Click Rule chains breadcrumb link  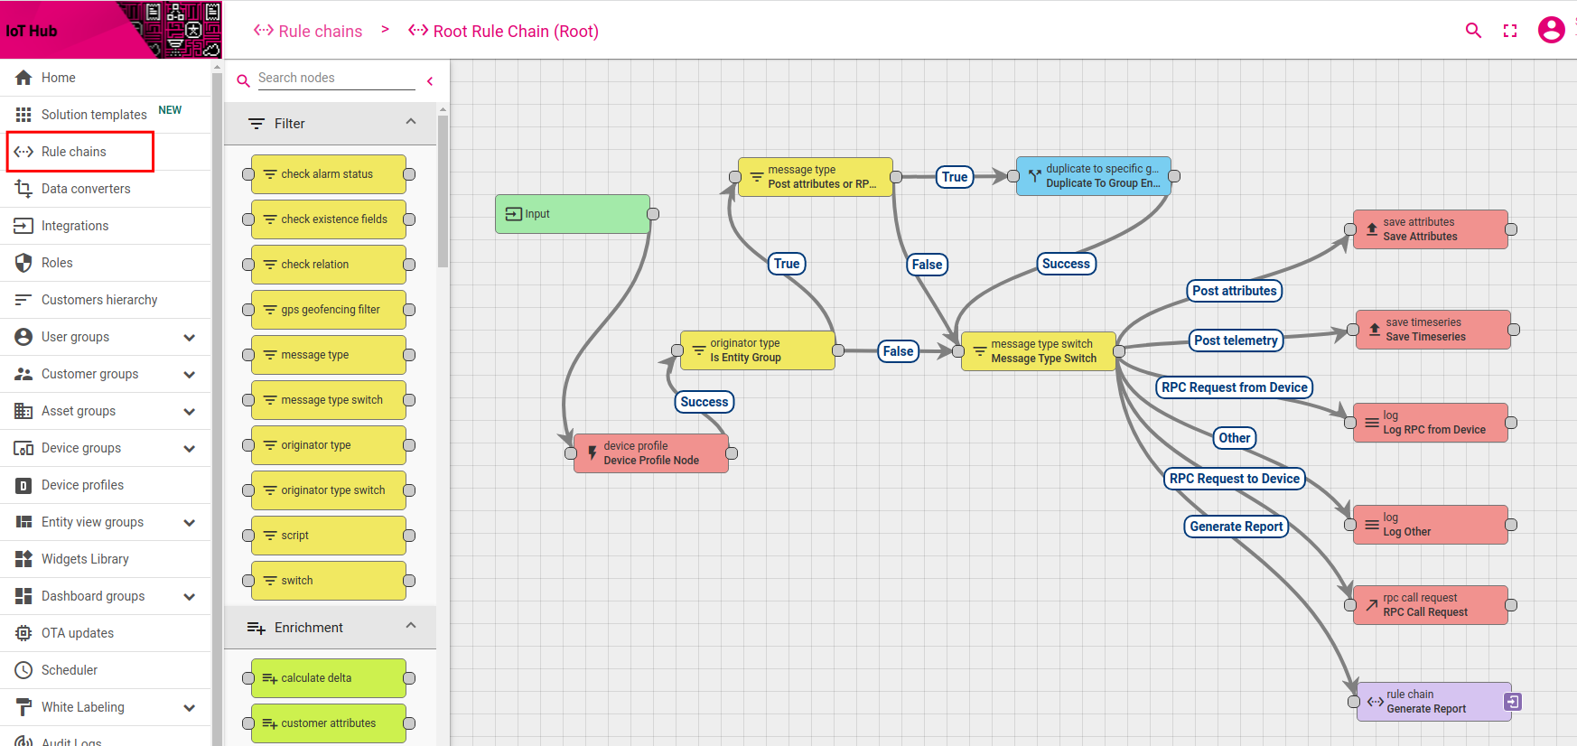point(308,31)
